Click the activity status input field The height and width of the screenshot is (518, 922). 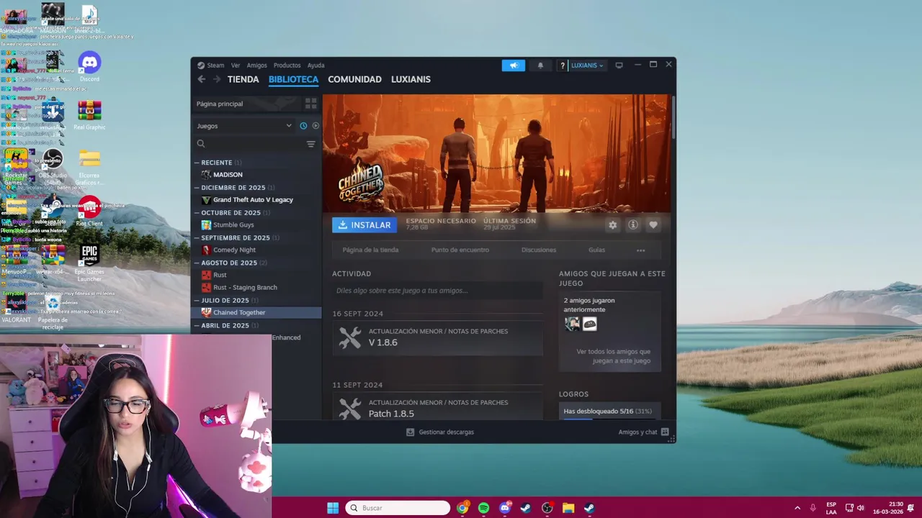438,291
